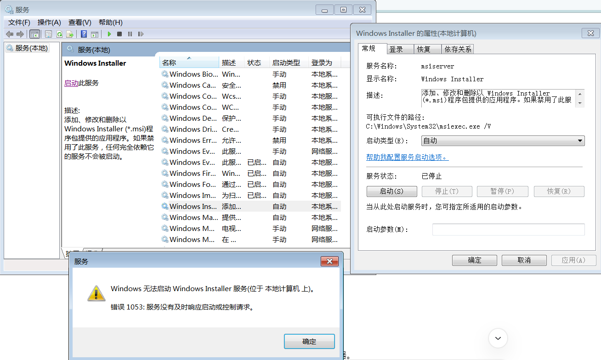Viewport: 601px width, 360px height.
Task: Click the blue Help question mark icon
Action: (84, 34)
